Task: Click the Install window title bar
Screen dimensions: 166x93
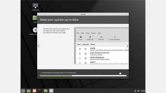Action: tap(83, 14)
